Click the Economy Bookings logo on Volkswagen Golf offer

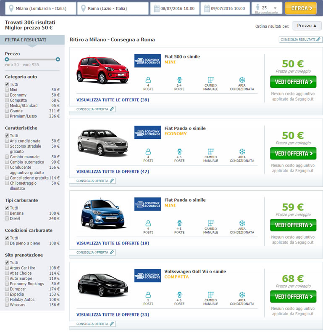click(x=147, y=276)
